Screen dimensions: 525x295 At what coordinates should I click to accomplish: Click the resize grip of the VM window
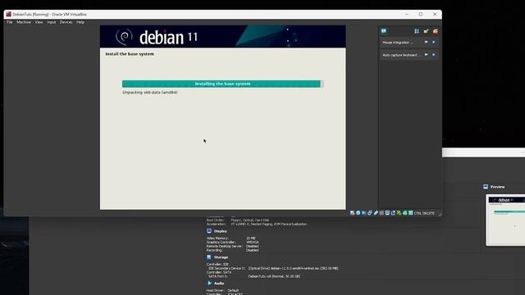(x=440, y=214)
